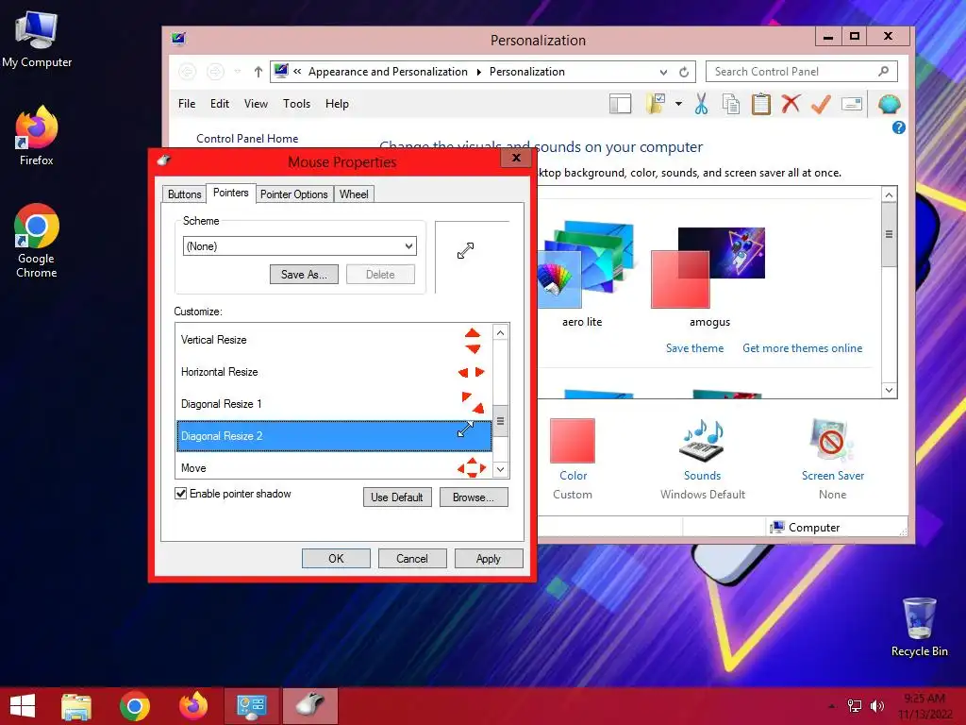966x725 pixels.
Task: Click the Cut scissors toolbar icon
Action: (701, 104)
